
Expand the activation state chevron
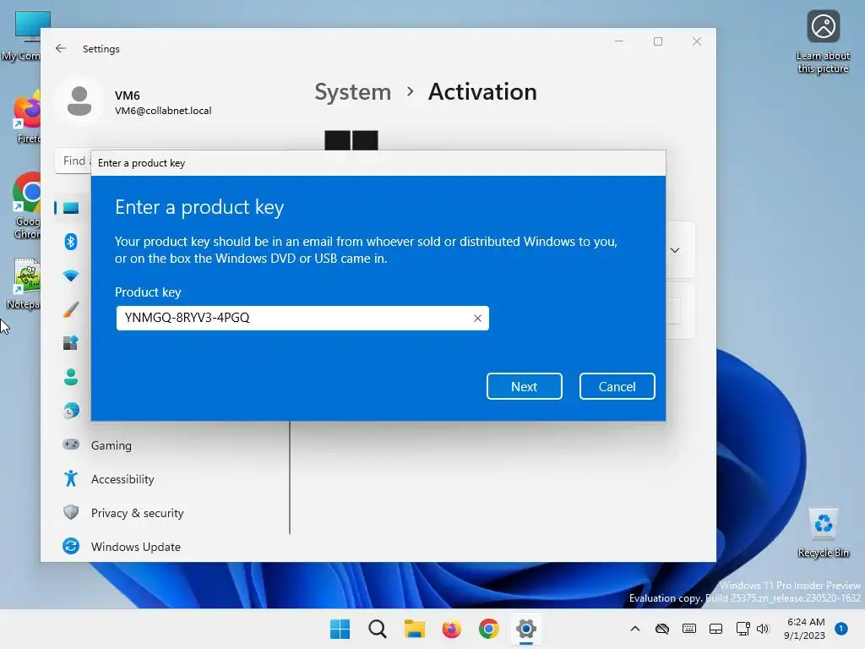click(675, 250)
